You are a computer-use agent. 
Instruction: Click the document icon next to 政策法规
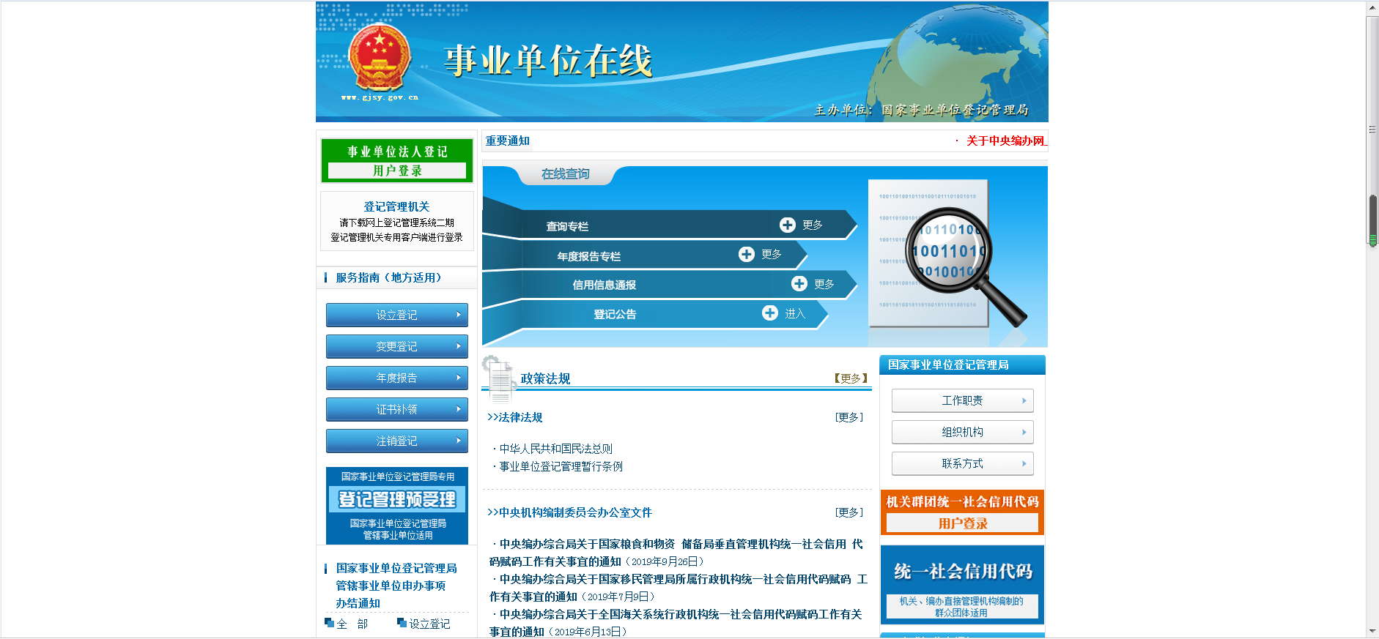coord(499,378)
